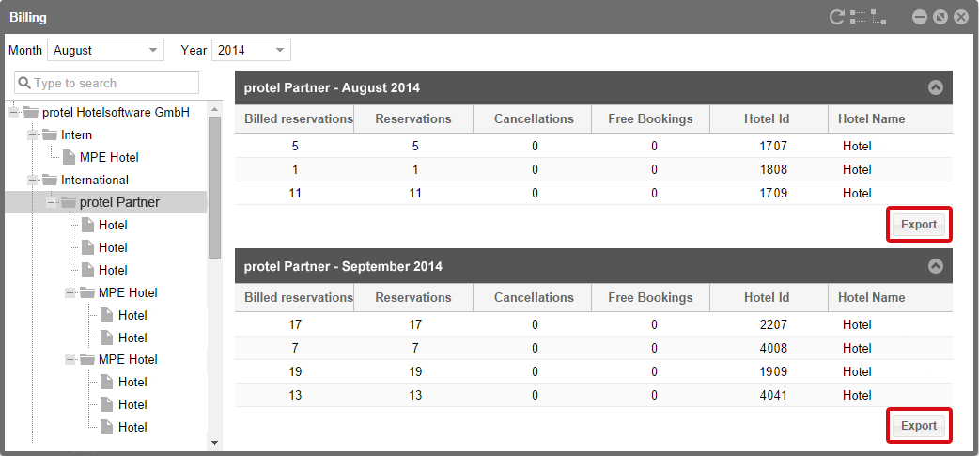Click the refresh icon in title bar

pos(836,17)
